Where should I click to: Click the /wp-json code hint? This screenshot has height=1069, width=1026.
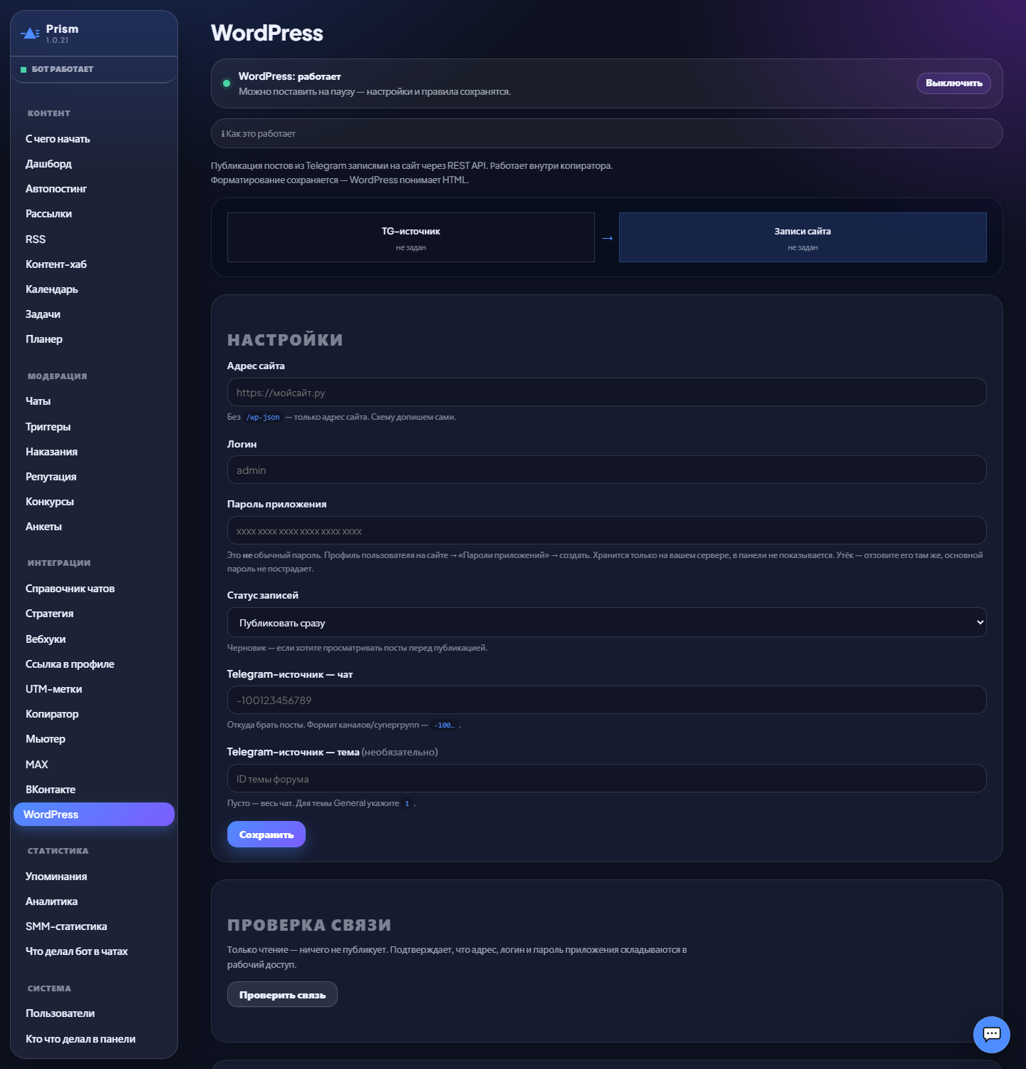click(263, 418)
